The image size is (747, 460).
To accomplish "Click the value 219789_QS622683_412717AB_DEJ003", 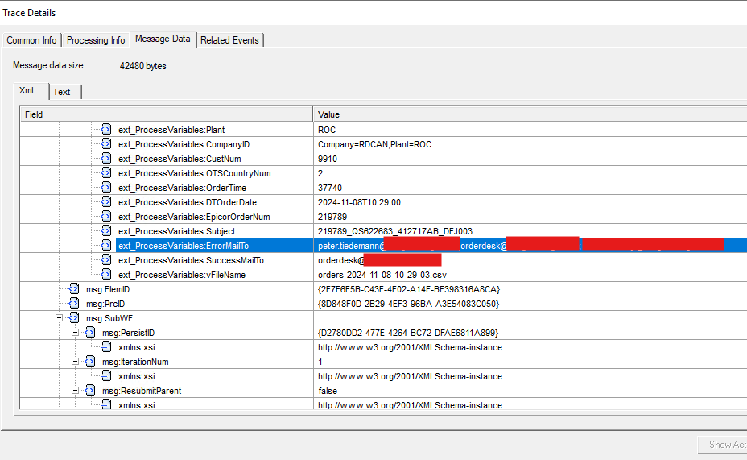I will click(395, 231).
